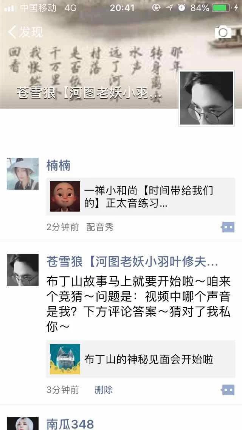The width and height of the screenshot is (242, 430).
Task: Tap the back chevron arrow icon
Action: click(12, 32)
